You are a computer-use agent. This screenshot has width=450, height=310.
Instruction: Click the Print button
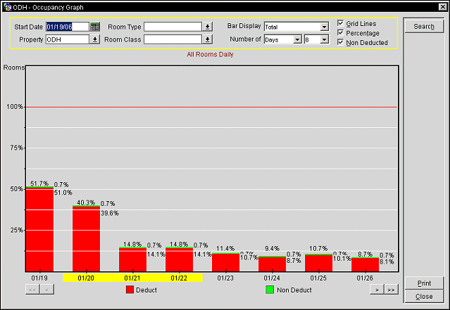(x=424, y=283)
